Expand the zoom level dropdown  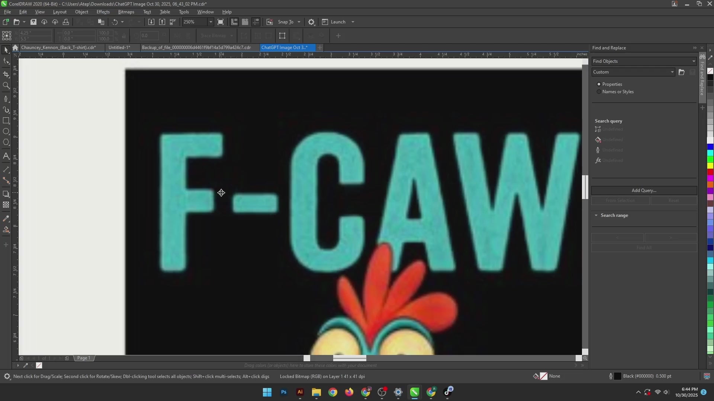coord(210,22)
